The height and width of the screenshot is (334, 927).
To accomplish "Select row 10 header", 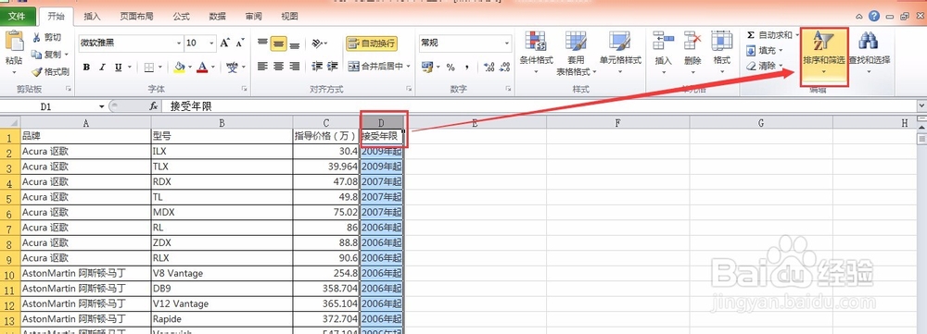I will (x=10, y=274).
